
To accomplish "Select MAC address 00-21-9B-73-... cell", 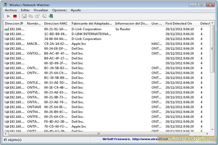I will (x=56, y=97).
